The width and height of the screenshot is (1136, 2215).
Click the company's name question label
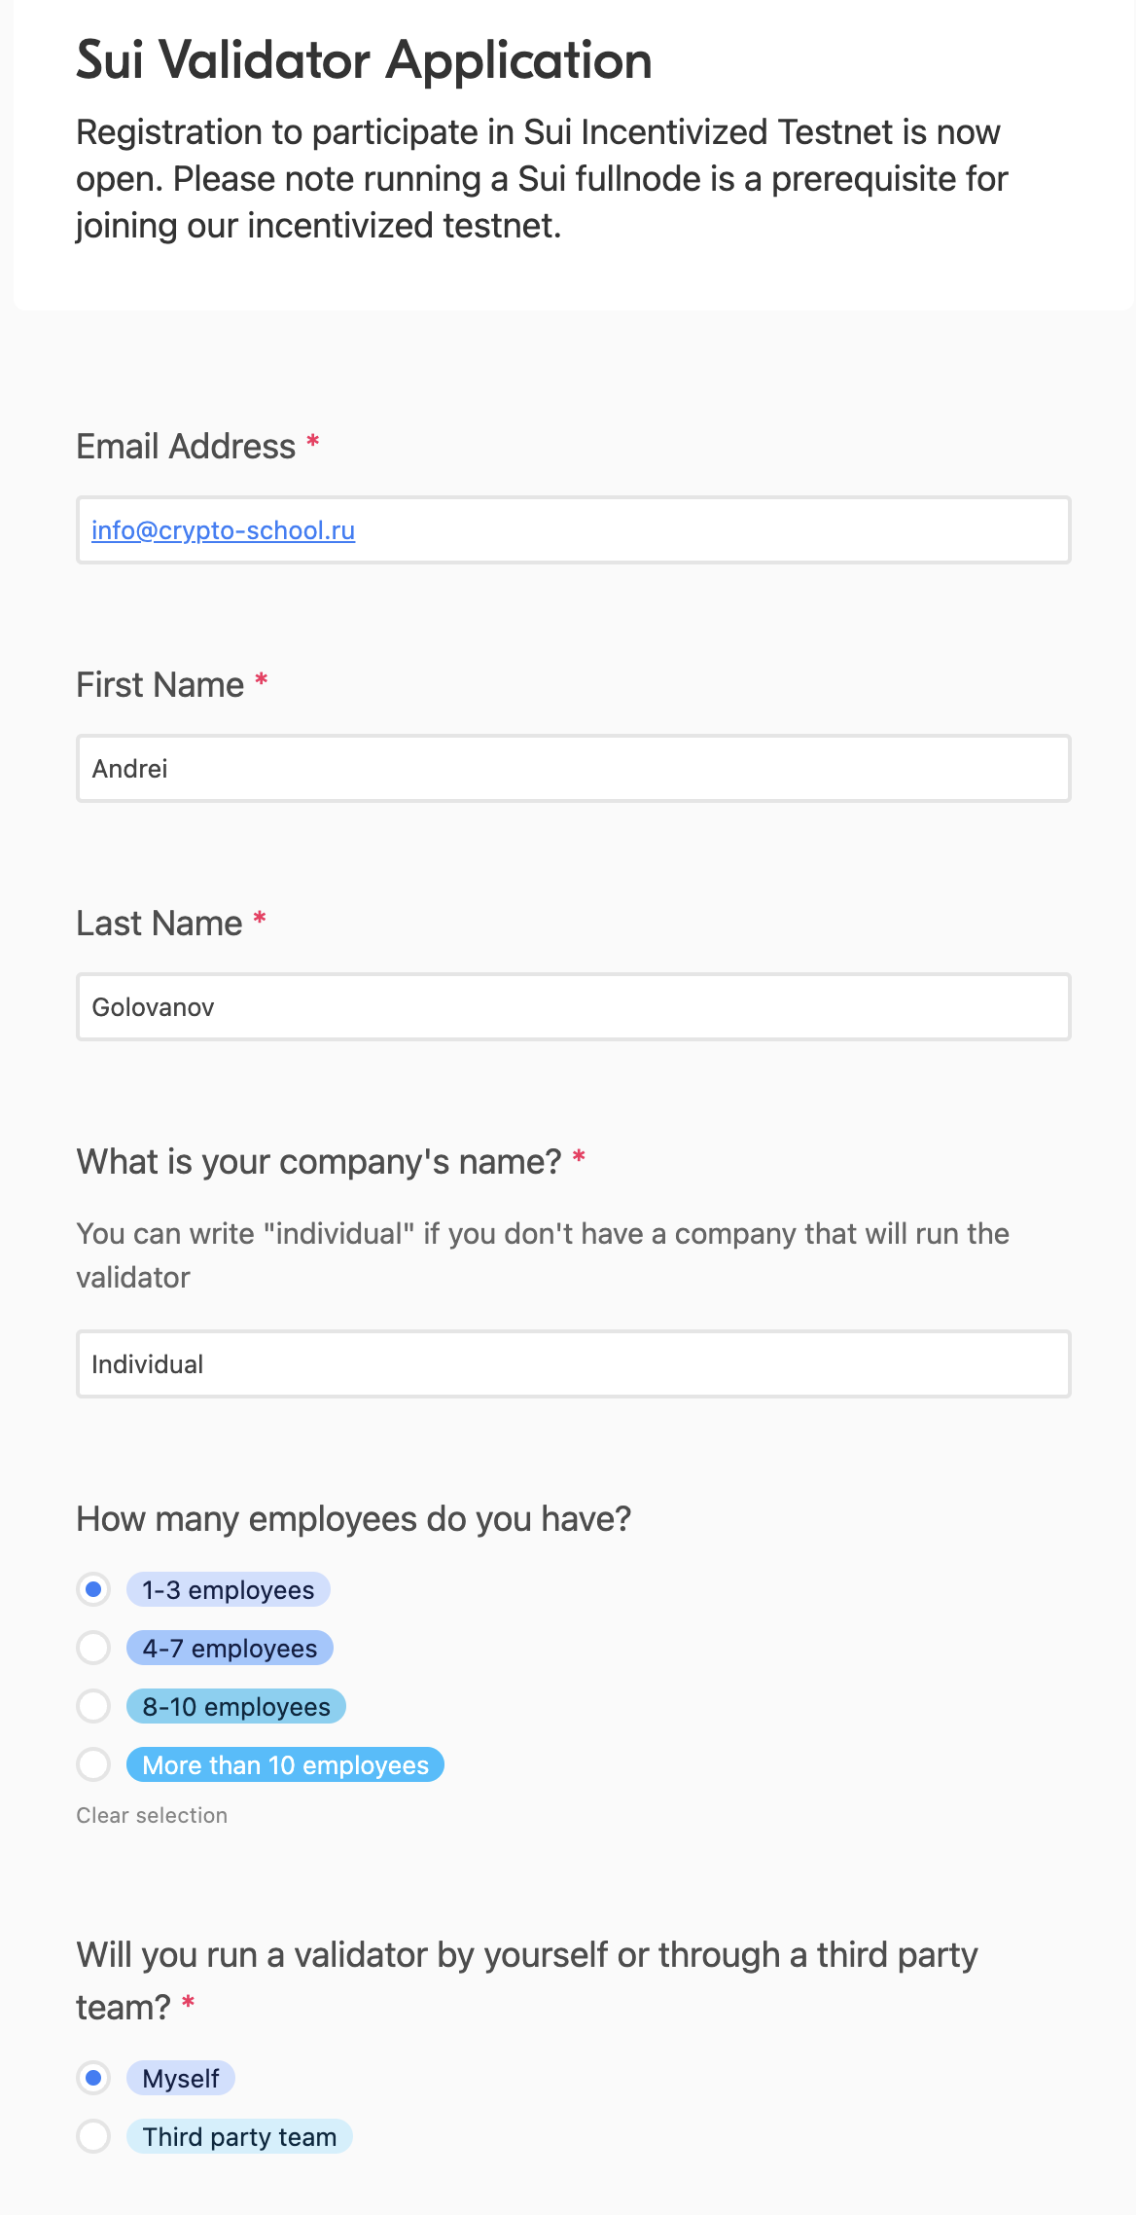coord(319,1162)
